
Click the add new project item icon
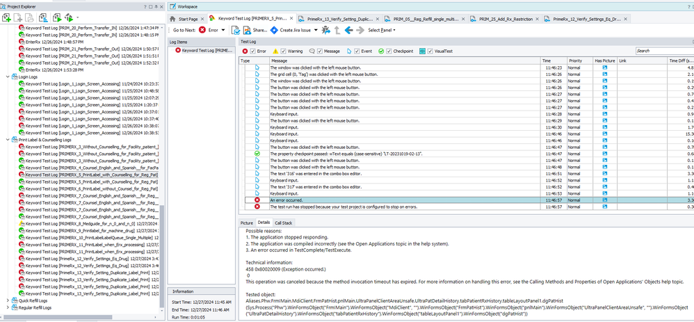(x=8, y=17)
